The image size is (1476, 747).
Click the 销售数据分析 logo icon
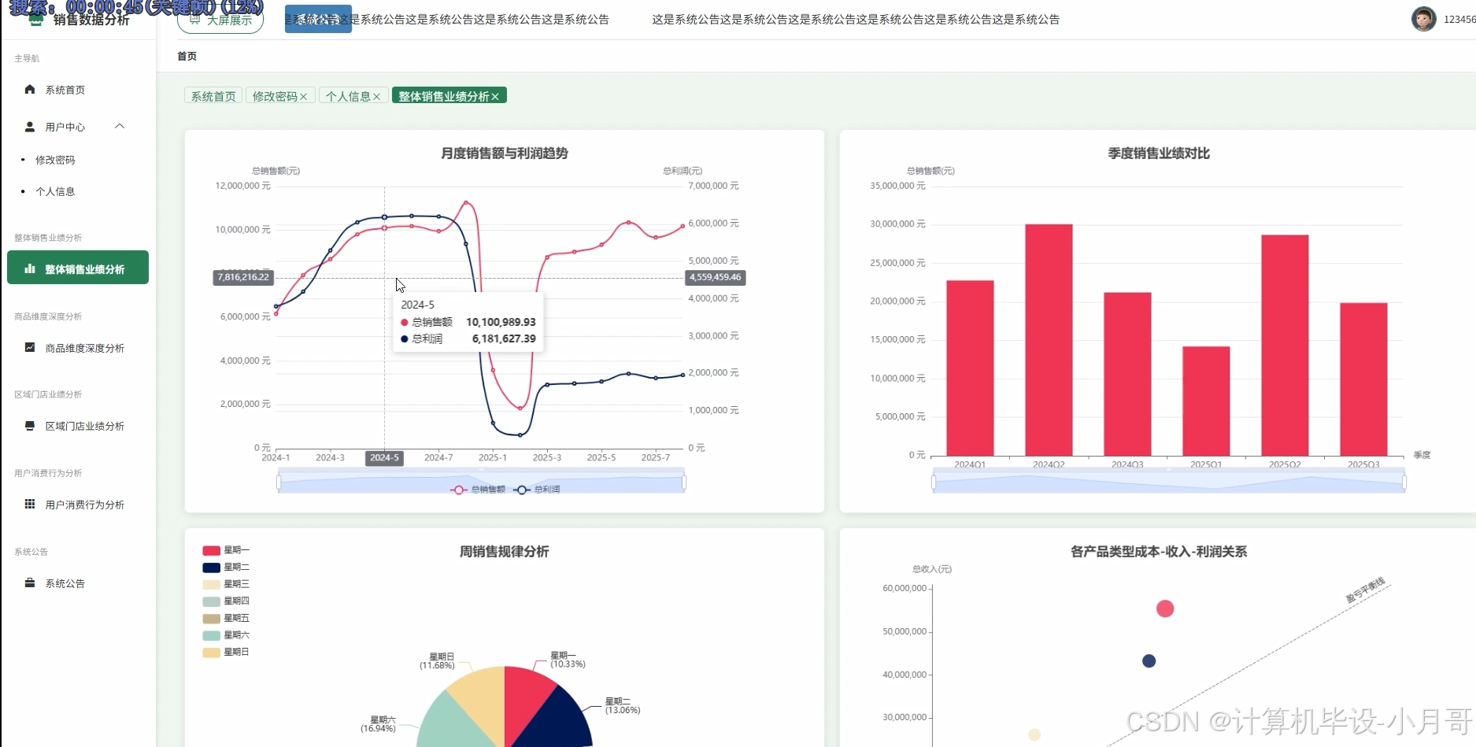[35, 20]
